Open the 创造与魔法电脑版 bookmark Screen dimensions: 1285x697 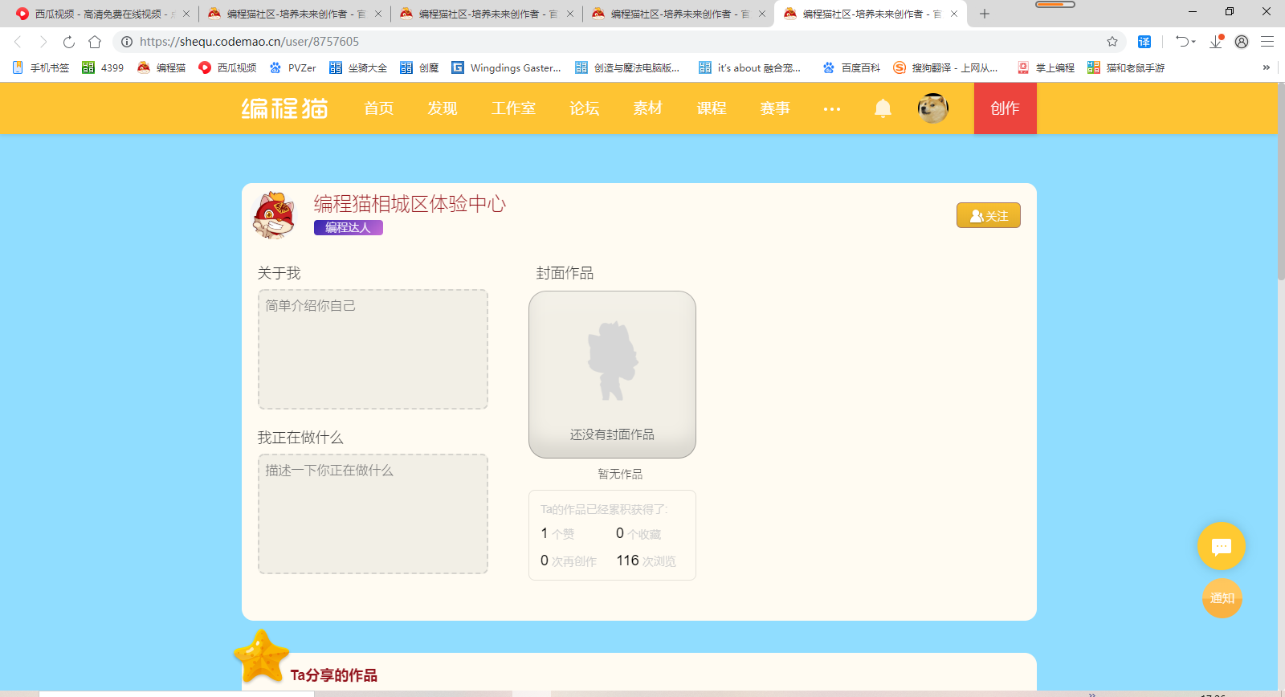[x=627, y=67]
